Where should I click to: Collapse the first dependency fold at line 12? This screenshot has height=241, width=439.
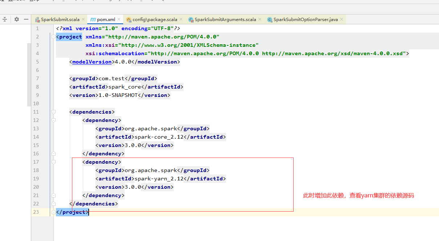(53, 120)
